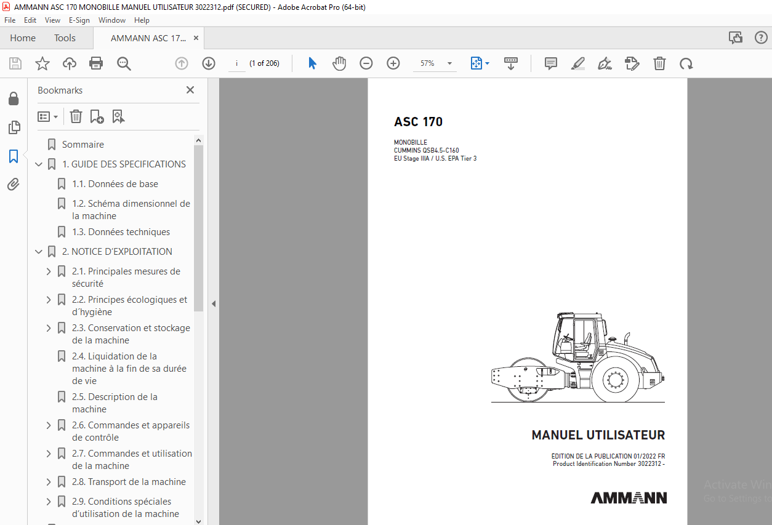Add a new bookmark icon
Image resolution: width=772 pixels, height=525 pixels.
pos(97,116)
